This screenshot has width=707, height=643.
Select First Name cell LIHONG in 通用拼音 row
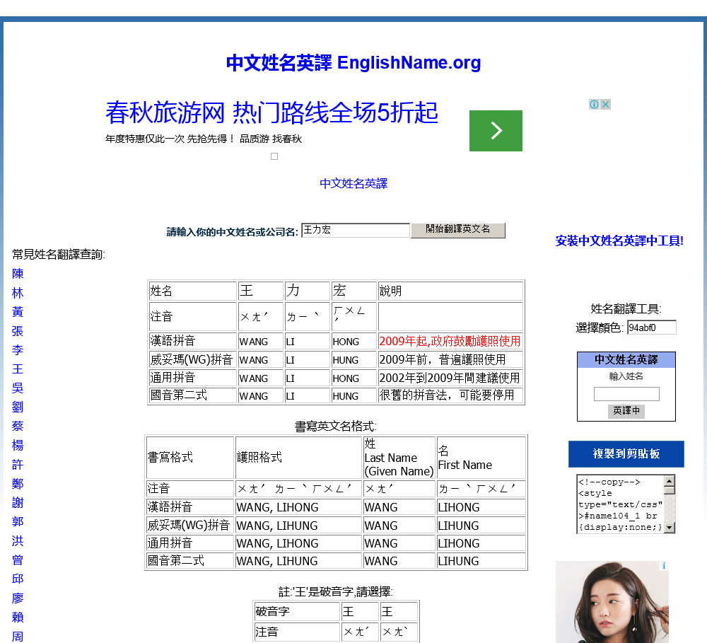pyautogui.click(x=481, y=543)
